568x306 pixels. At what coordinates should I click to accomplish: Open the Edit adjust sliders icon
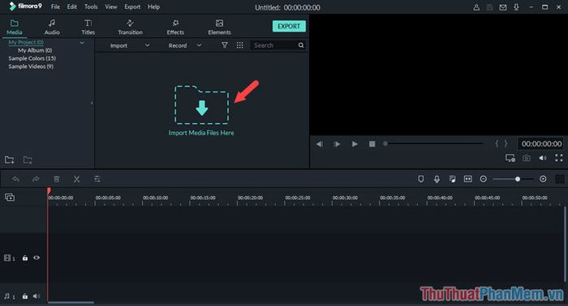pyautogui.click(x=97, y=179)
